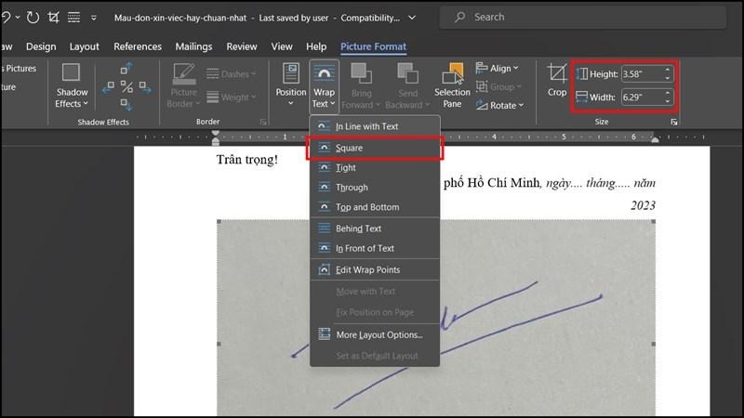Open the Selection Pane

coord(452,85)
